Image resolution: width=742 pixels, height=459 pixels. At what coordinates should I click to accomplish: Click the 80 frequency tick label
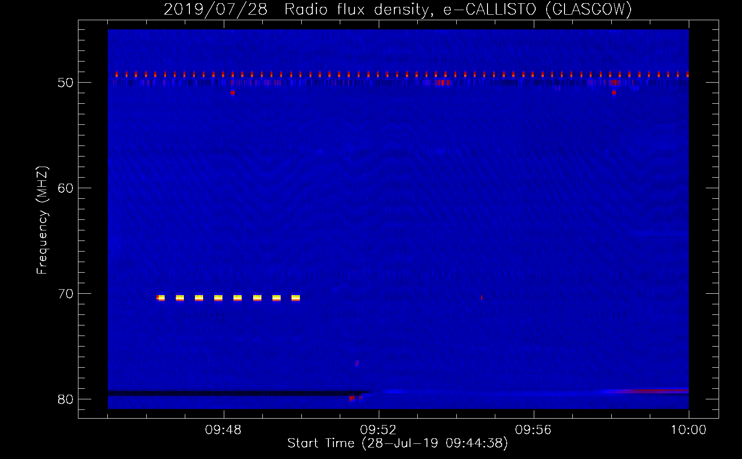pos(66,399)
